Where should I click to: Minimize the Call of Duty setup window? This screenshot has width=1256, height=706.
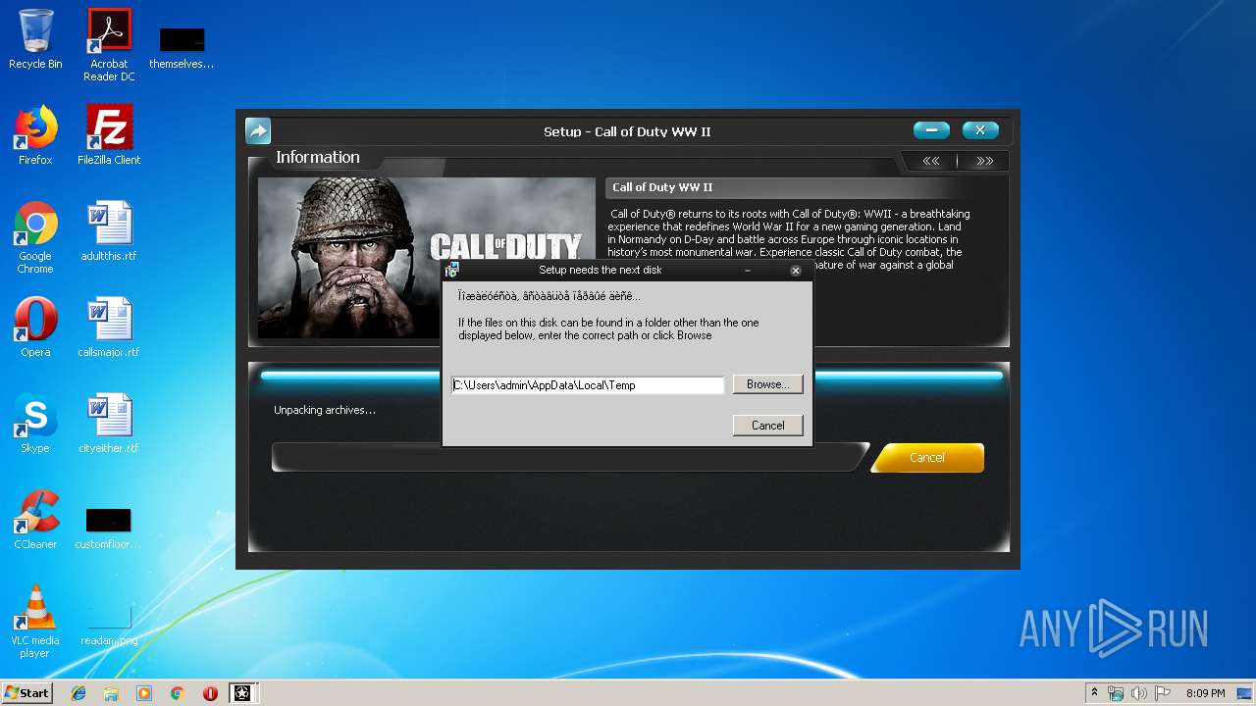(x=931, y=130)
